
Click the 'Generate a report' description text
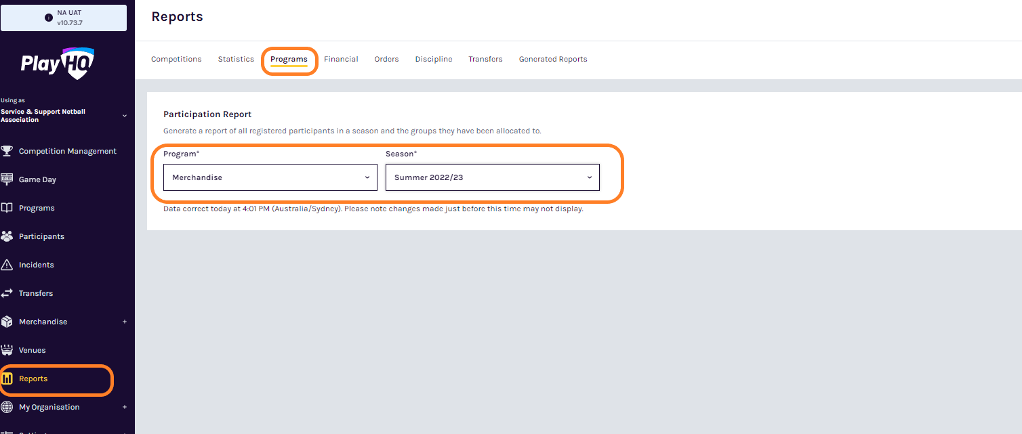pos(352,131)
